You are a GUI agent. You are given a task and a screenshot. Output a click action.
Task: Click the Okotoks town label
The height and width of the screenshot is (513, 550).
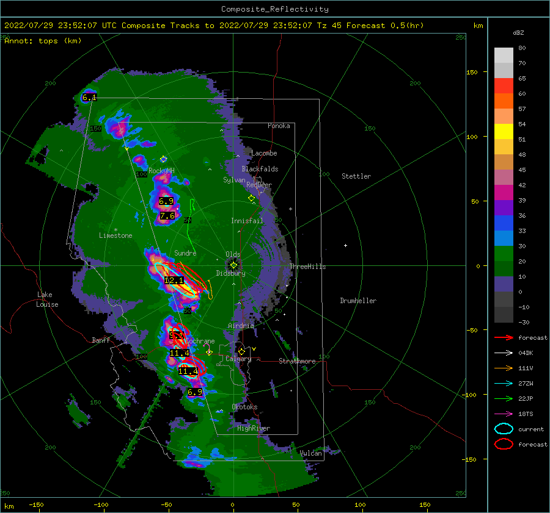[244, 407]
